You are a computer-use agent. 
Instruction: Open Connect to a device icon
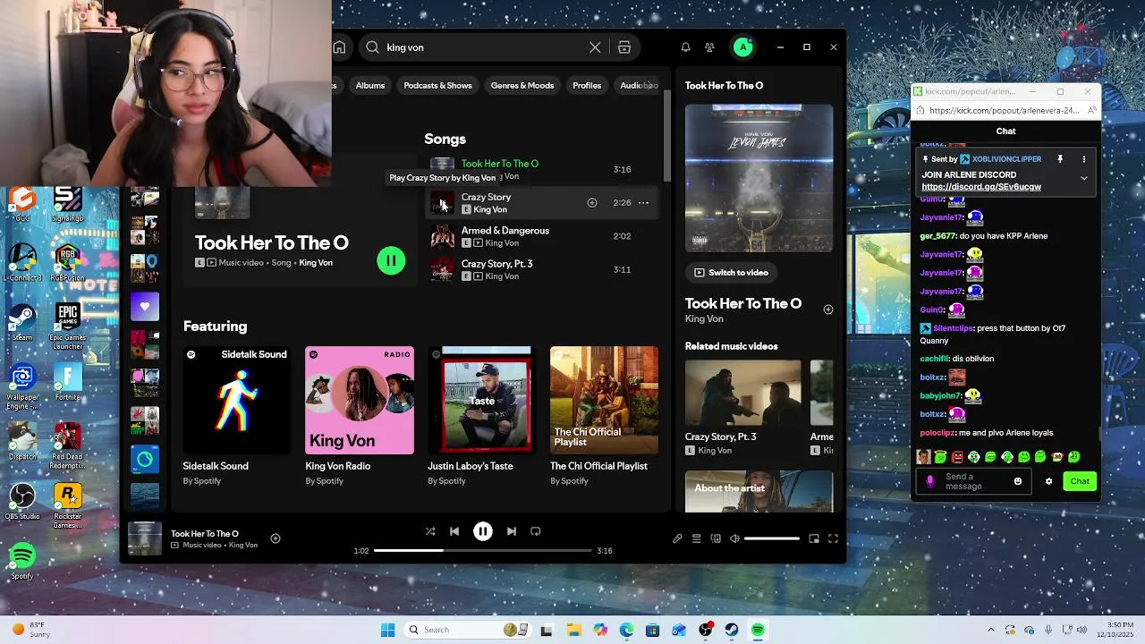(716, 538)
